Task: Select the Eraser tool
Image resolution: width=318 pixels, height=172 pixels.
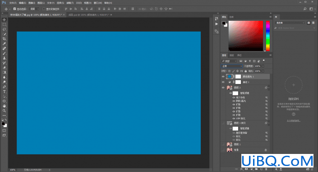Action: pos(4,68)
